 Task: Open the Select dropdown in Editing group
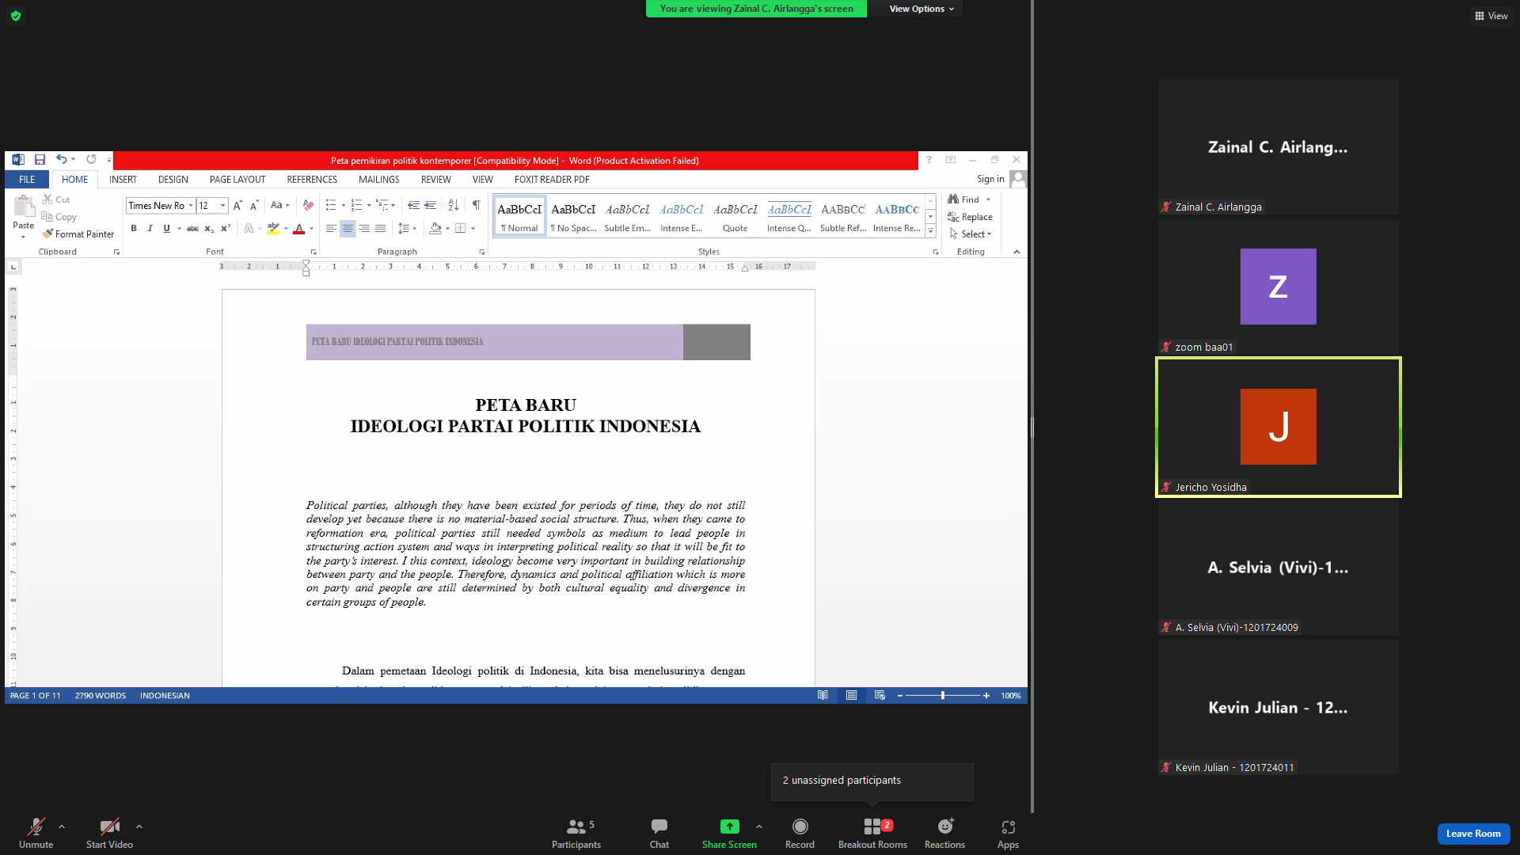pos(971,234)
